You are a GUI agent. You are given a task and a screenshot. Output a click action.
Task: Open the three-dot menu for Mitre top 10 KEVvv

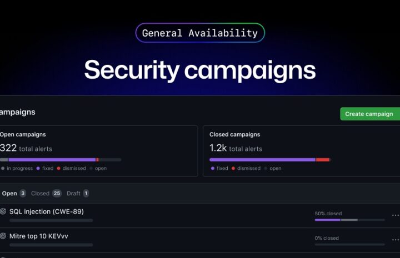[x=396, y=240]
